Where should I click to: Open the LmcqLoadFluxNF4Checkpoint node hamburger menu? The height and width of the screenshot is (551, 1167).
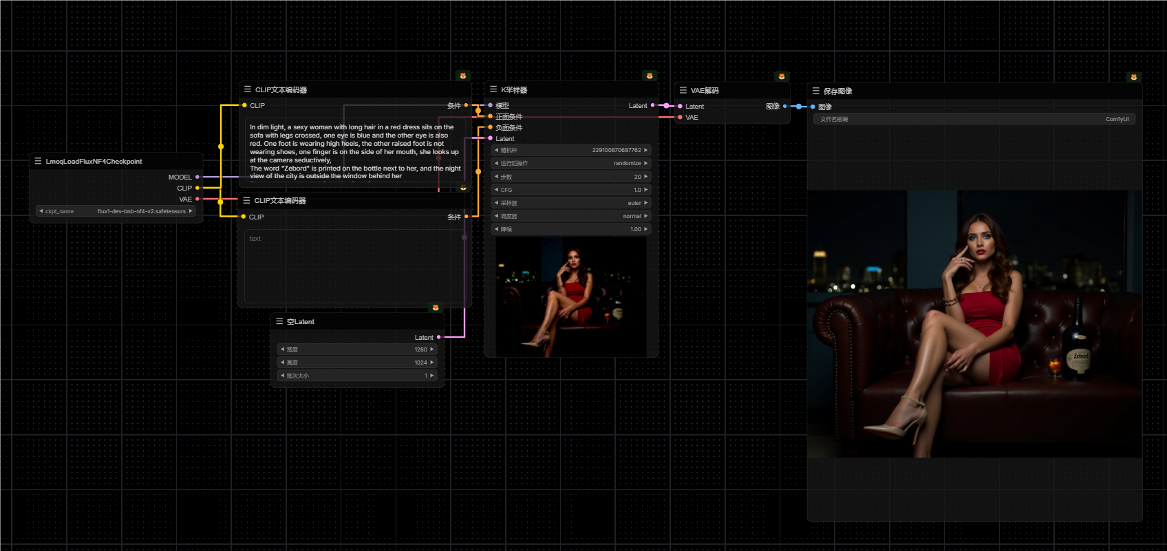(x=38, y=161)
